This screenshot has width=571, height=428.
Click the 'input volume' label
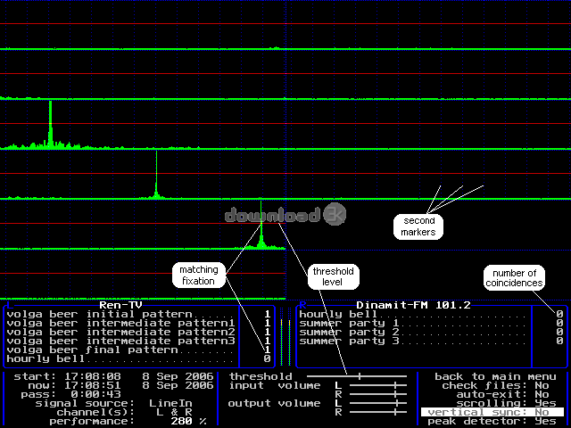click(275, 385)
